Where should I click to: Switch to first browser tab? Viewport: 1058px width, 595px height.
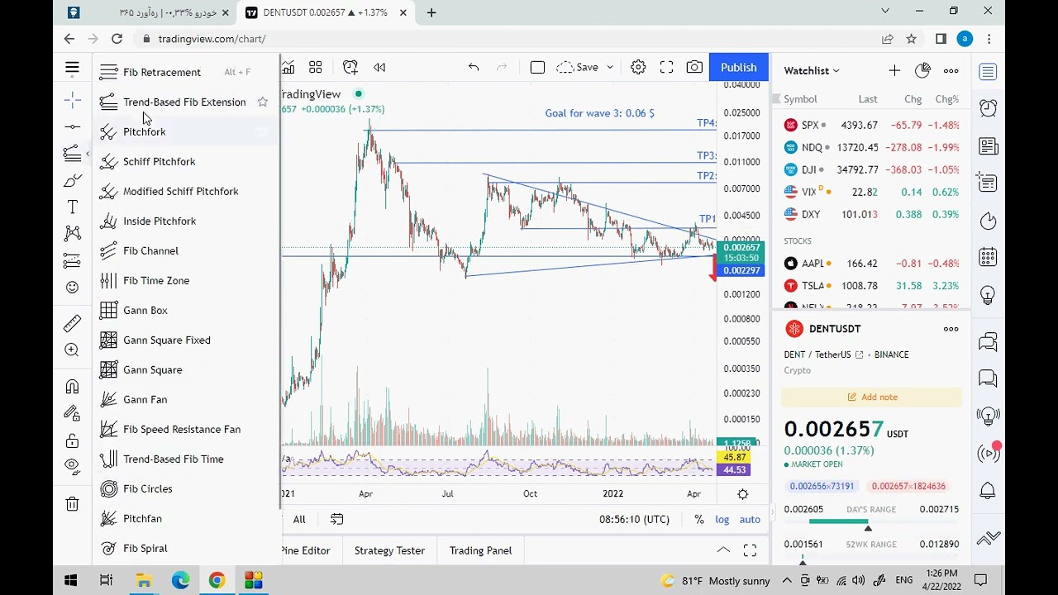[147, 12]
